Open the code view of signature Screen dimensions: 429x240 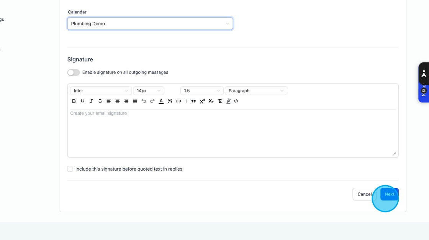pos(236,101)
